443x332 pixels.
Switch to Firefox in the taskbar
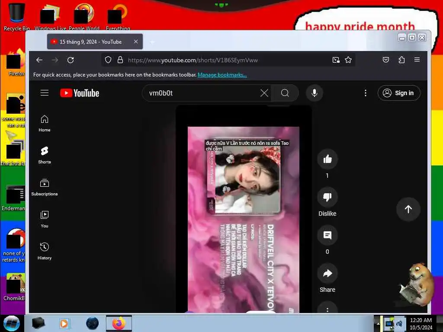(119, 323)
